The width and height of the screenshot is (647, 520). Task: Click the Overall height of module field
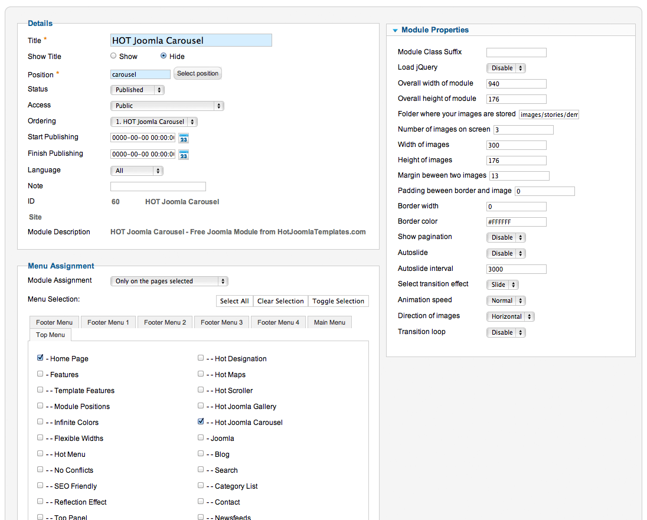coord(517,99)
